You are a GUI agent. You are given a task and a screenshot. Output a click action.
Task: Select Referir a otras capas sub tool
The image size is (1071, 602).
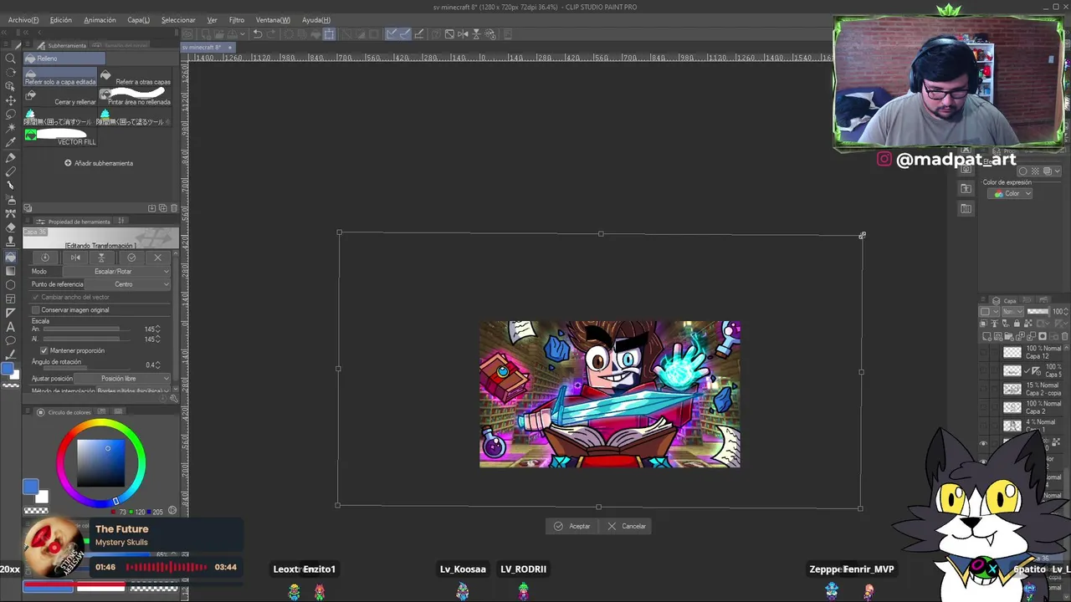(136, 78)
